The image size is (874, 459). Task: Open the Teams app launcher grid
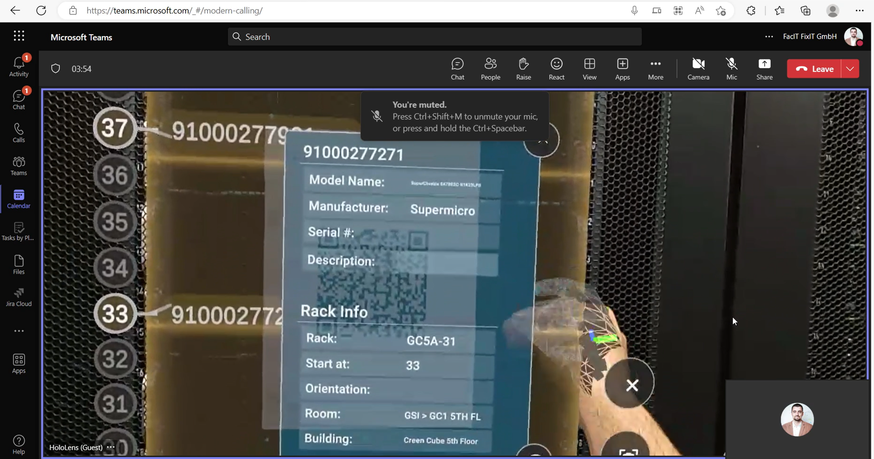click(19, 35)
